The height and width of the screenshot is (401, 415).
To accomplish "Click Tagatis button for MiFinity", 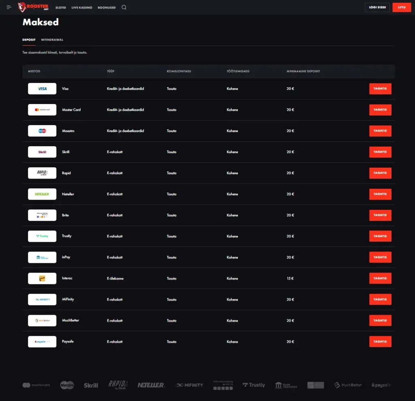I will coord(380,299).
